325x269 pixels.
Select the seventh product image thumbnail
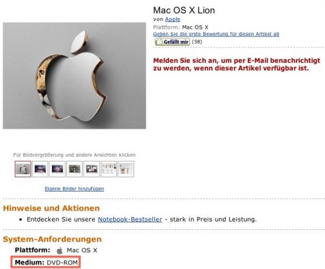click(126, 169)
